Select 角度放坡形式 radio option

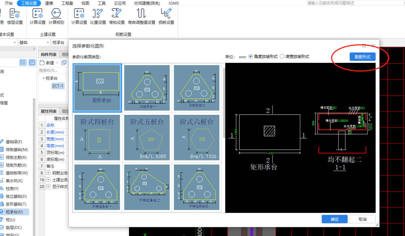pos(263,57)
